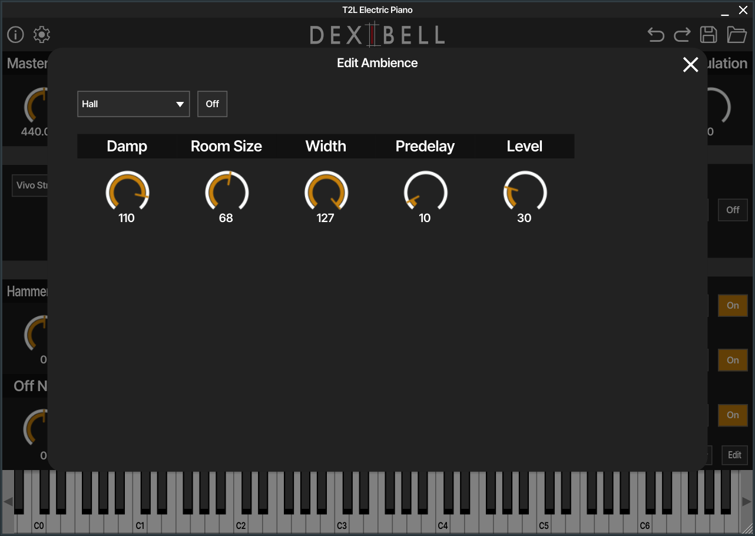Click the Predelay knob
This screenshot has height=536, width=755.
pos(425,193)
